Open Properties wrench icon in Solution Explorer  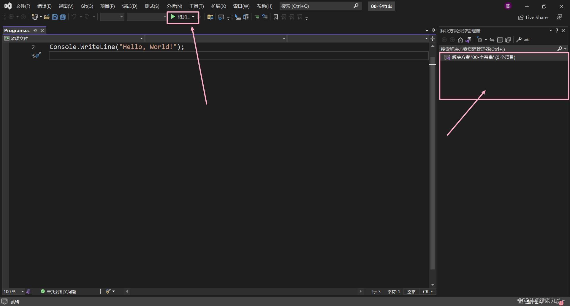pyautogui.click(x=519, y=40)
